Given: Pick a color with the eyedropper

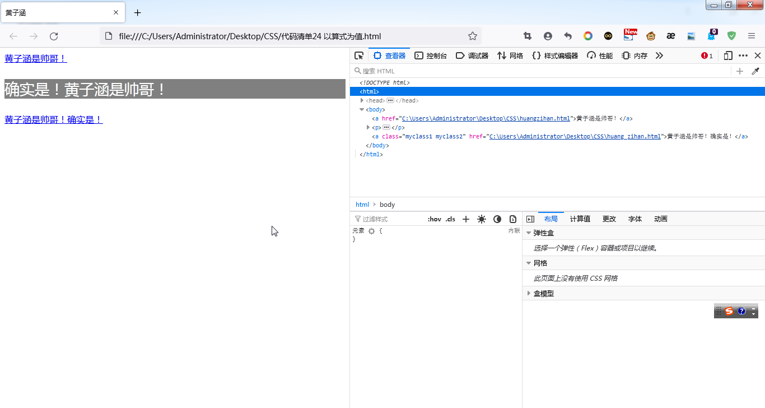Looking at the screenshot, I should (x=755, y=71).
